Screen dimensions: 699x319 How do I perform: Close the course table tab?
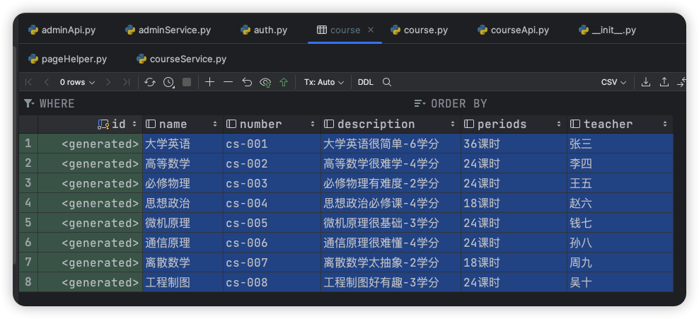coord(371,30)
